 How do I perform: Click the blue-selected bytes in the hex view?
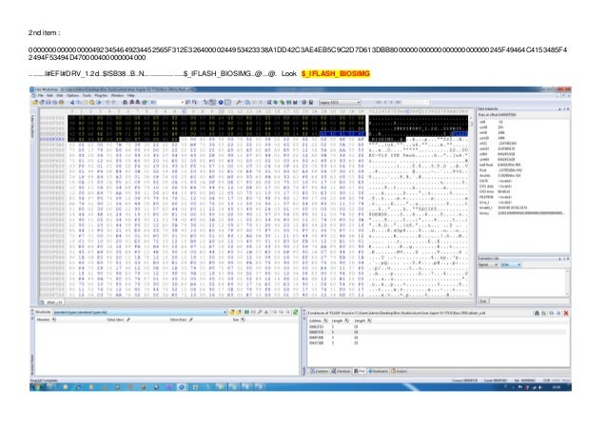coord(343,134)
